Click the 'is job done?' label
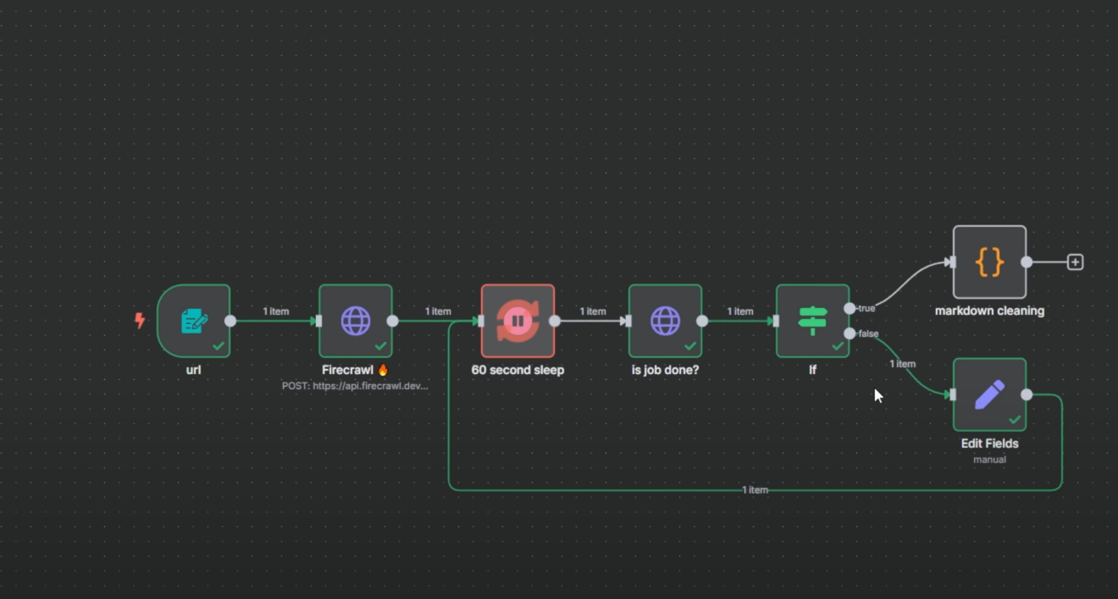 666,370
